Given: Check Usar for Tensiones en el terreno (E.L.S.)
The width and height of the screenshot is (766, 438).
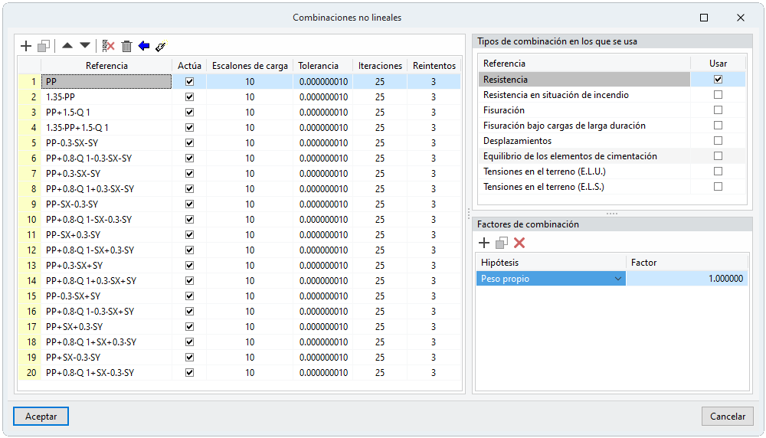Looking at the screenshot, I should [x=718, y=187].
